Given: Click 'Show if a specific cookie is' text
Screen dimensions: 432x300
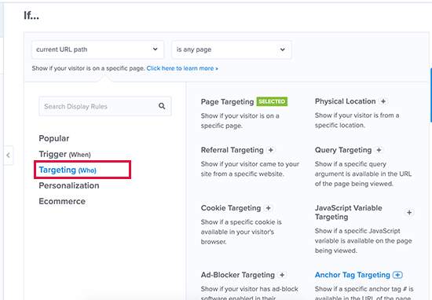Looking at the screenshot, I should (x=241, y=222).
